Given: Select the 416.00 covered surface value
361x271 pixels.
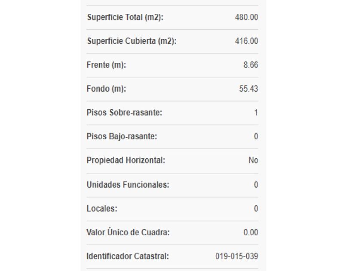Looking at the screenshot, I should (x=247, y=41).
